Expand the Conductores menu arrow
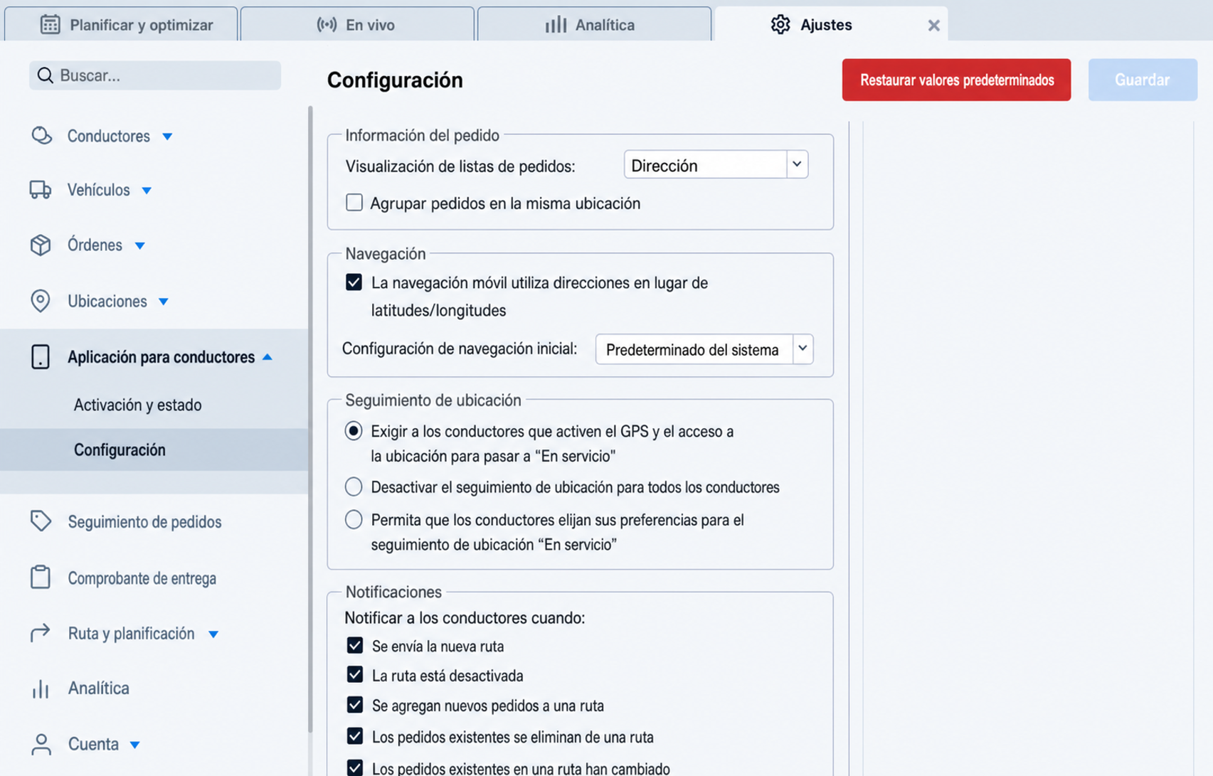1213x776 pixels. point(167,137)
